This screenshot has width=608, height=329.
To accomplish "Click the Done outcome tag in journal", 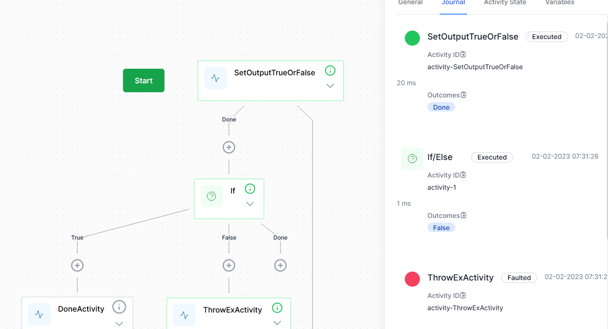I will (441, 107).
